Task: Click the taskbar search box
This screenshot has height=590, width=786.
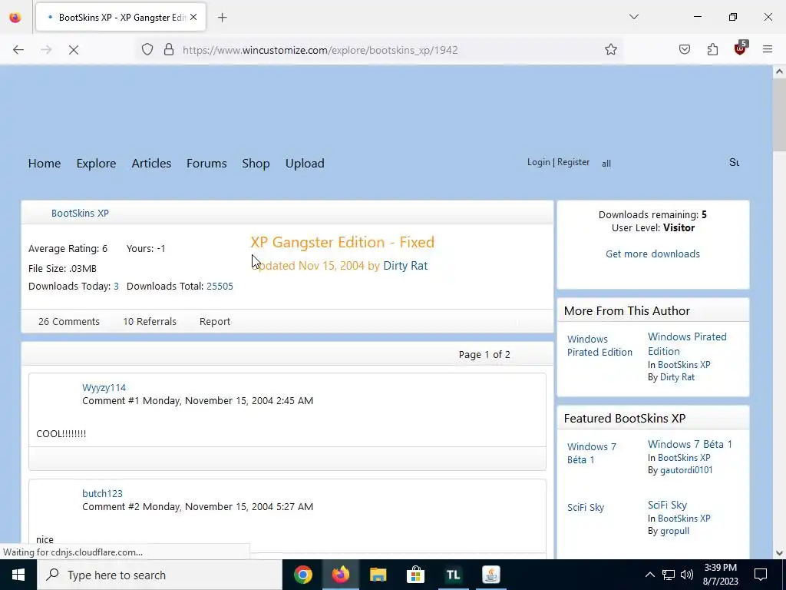Action: pyautogui.click(x=160, y=575)
